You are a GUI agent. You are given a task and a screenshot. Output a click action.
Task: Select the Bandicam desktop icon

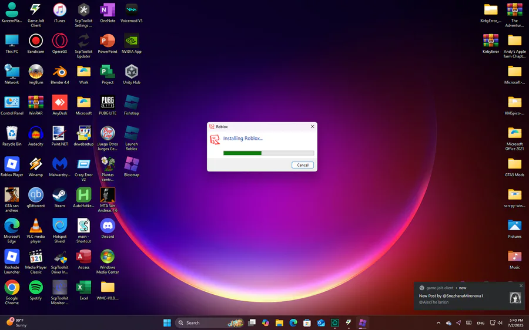(x=36, y=44)
